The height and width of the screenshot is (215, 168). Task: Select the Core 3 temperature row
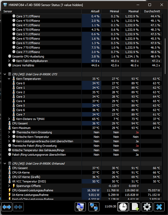82,96
